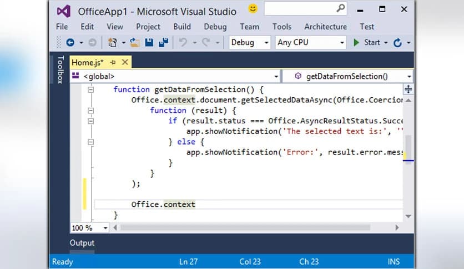Expand the New Project dropdown arrow

(123, 43)
